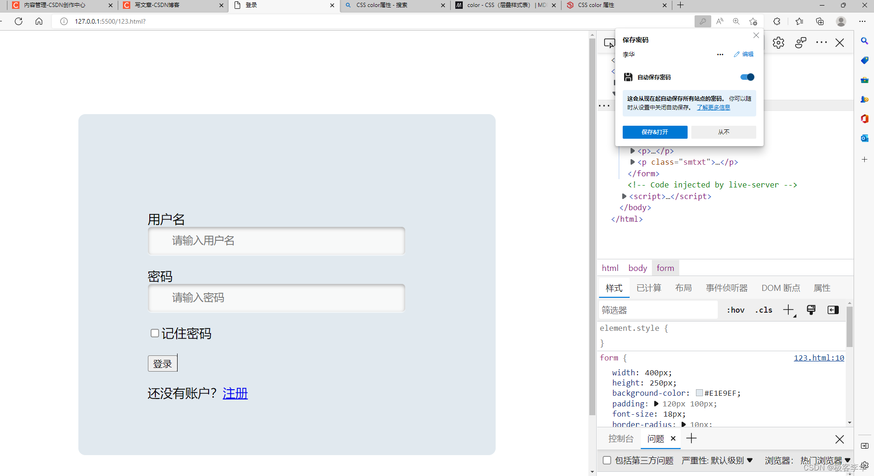
Task: Open the user profile avatar
Action: (x=841, y=21)
